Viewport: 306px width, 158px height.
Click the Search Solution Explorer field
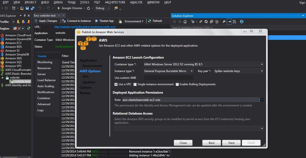(x=238, y=27)
